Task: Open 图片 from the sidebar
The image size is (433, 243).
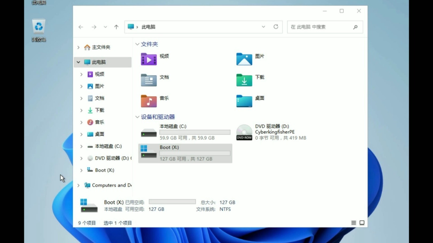Action: pyautogui.click(x=96, y=86)
